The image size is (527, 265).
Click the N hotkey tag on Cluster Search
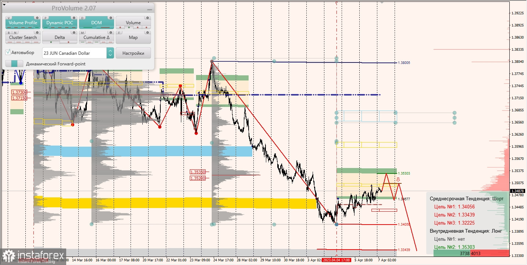tap(15, 32)
